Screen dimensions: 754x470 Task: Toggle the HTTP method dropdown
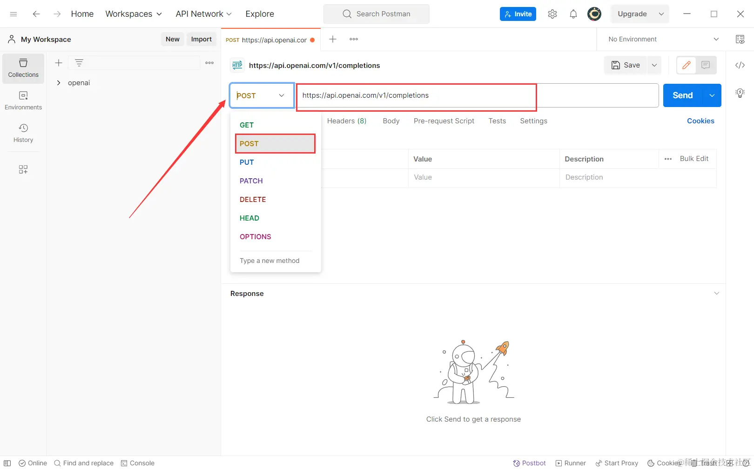pyautogui.click(x=262, y=95)
